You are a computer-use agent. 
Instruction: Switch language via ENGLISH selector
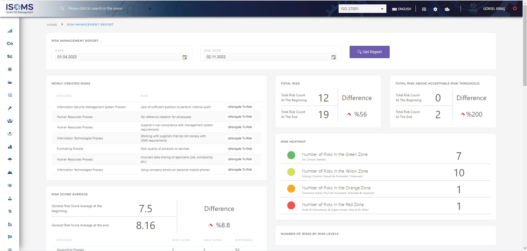point(401,9)
